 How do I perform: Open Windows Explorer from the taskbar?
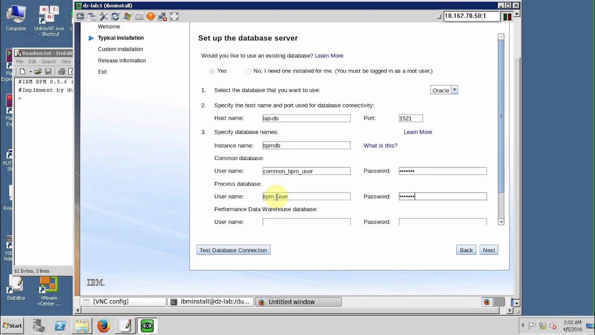(82, 326)
